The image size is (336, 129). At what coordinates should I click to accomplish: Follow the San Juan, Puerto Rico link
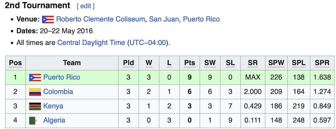185,19
